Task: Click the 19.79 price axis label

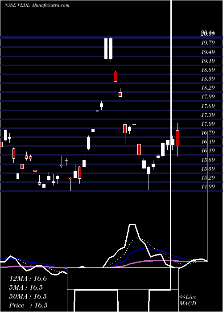Action: [208, 43]
